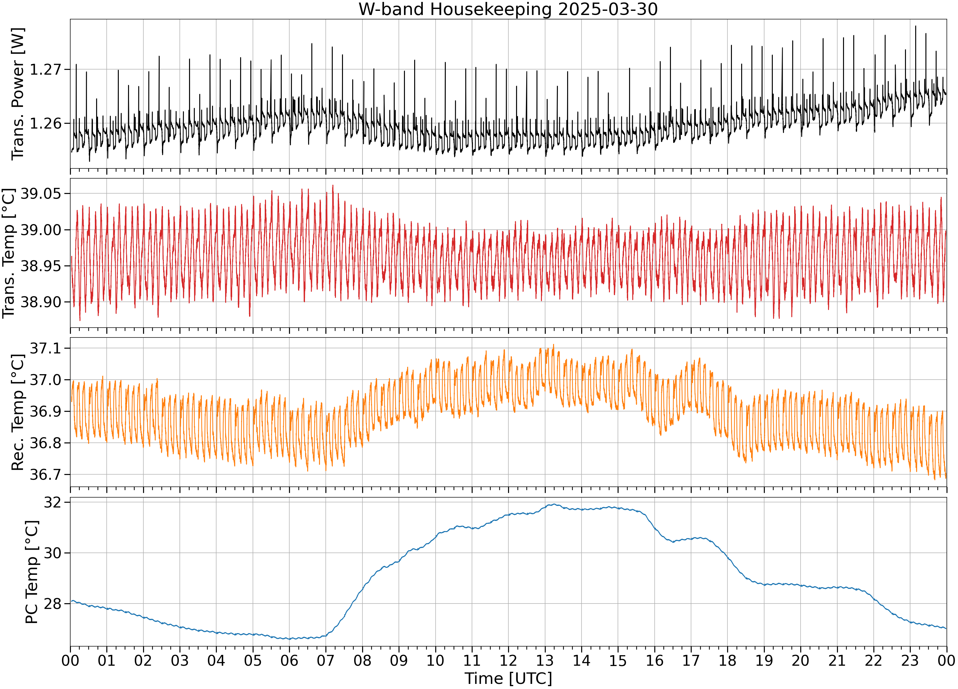The width and height of the screenshot is (958, 689).
Task: Select the 06 hour tick label
Action: tap(289, 660)
